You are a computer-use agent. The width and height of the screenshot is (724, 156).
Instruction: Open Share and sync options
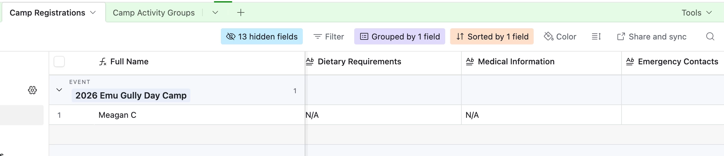pyautogui.click(x=652, y=37)
